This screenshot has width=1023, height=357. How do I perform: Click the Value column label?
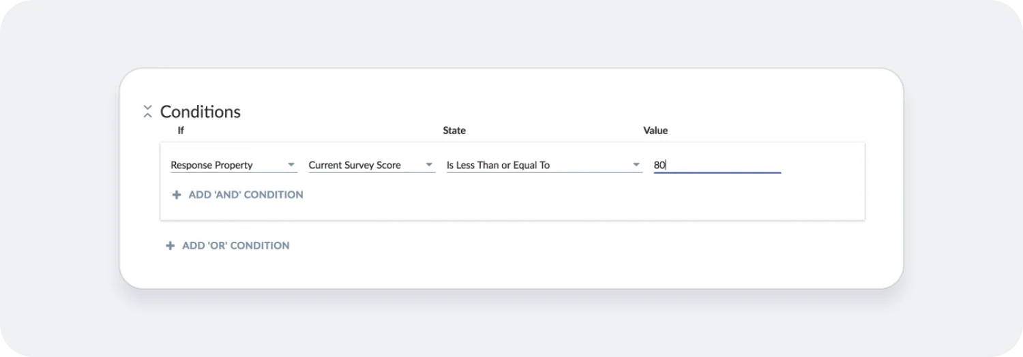click(x=655, y=131)
